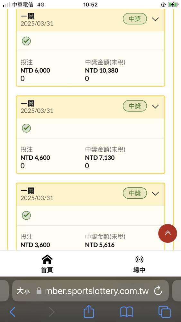Open the Safari bookmarks book icon
The image size is (181, 322).
[x=127, y=312]
